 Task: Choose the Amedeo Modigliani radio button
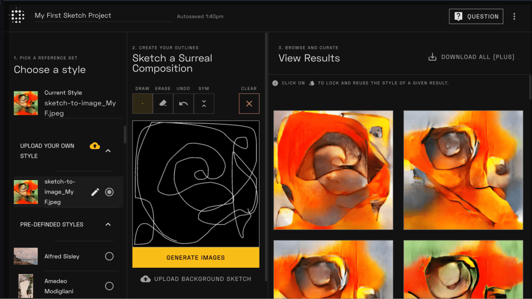pos(109,286)
